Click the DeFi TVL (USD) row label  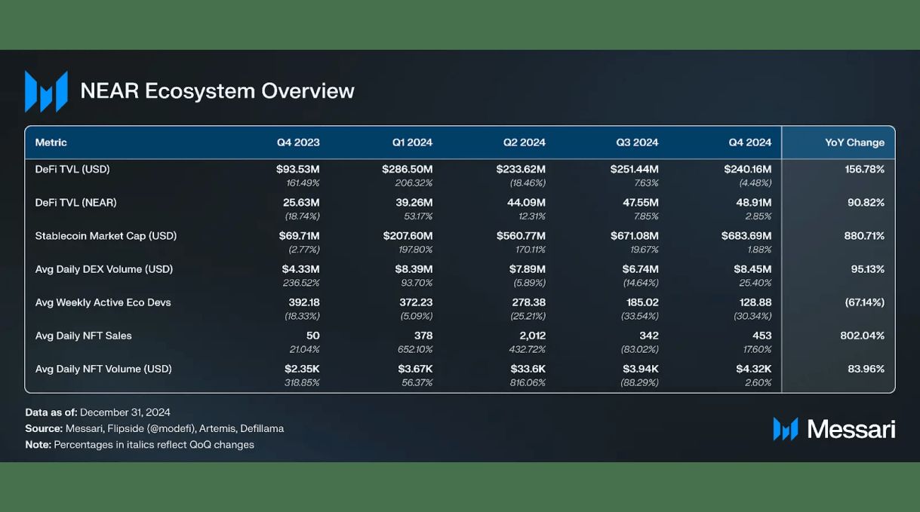[x=72, y=170]
